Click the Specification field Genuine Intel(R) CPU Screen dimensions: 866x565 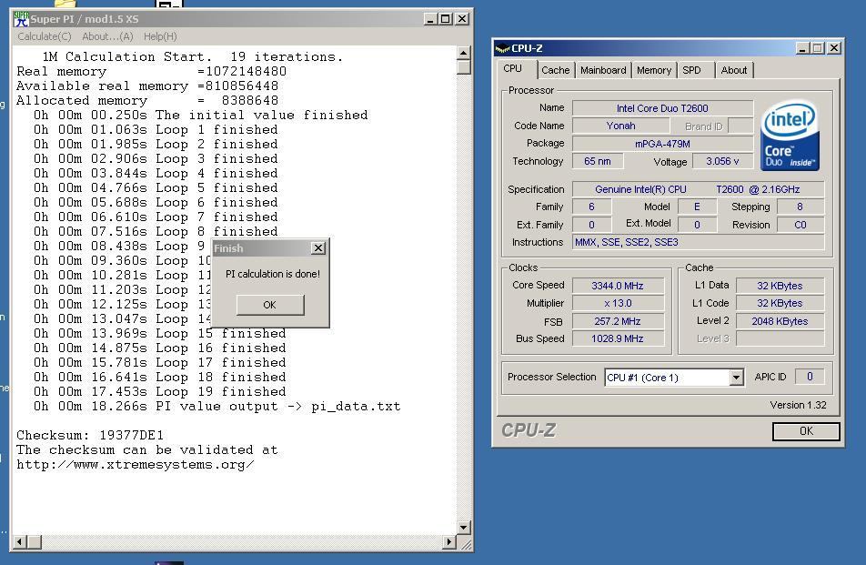pos(698,189)
